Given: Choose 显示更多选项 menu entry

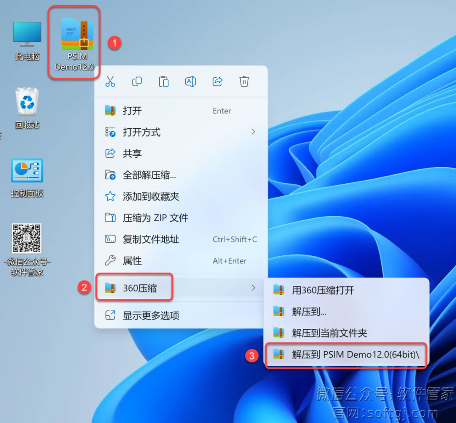Looking at the screenshot, I should pyautogui.click(x=181, y=315).
